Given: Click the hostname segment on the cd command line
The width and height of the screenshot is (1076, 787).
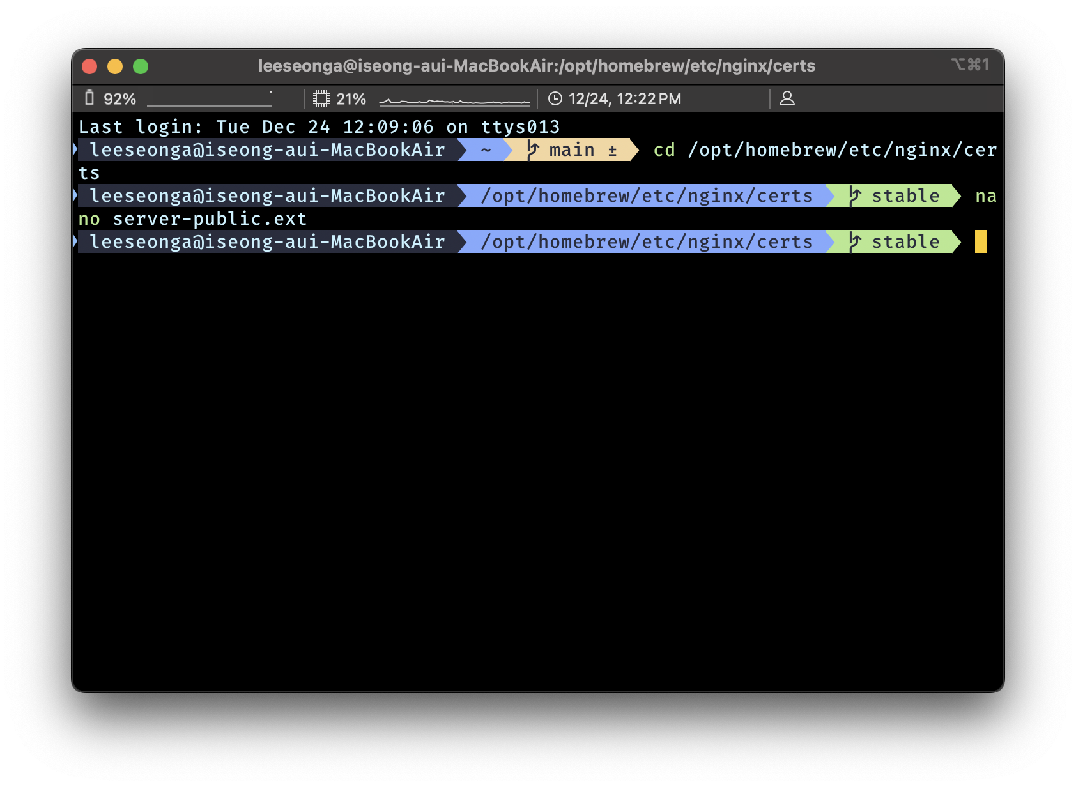Looking at the screenshot, I should click(x=267, y=150).
